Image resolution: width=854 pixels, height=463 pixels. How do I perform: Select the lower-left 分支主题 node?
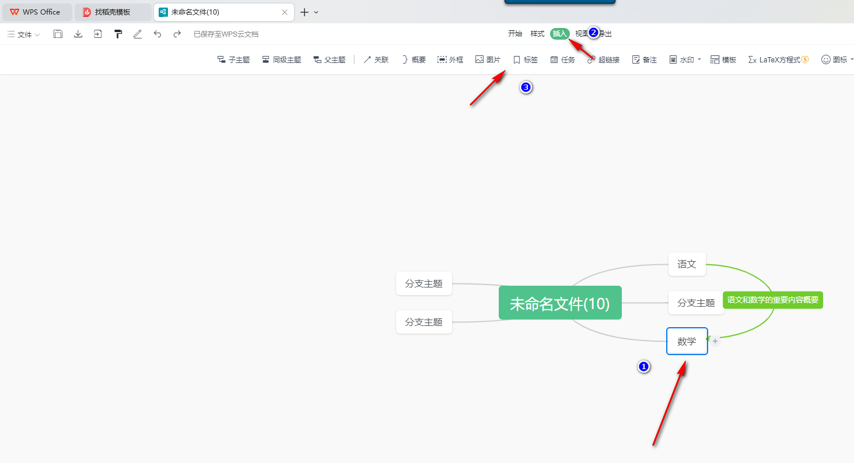[x=424, y=322]
